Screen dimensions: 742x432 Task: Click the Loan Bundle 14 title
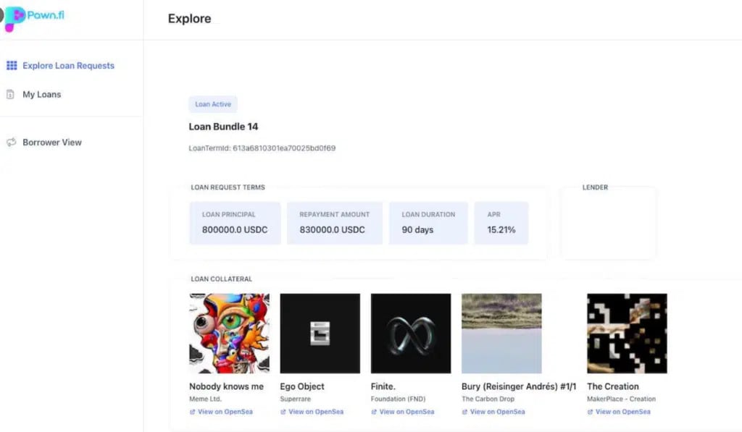(x=223, y=127)
